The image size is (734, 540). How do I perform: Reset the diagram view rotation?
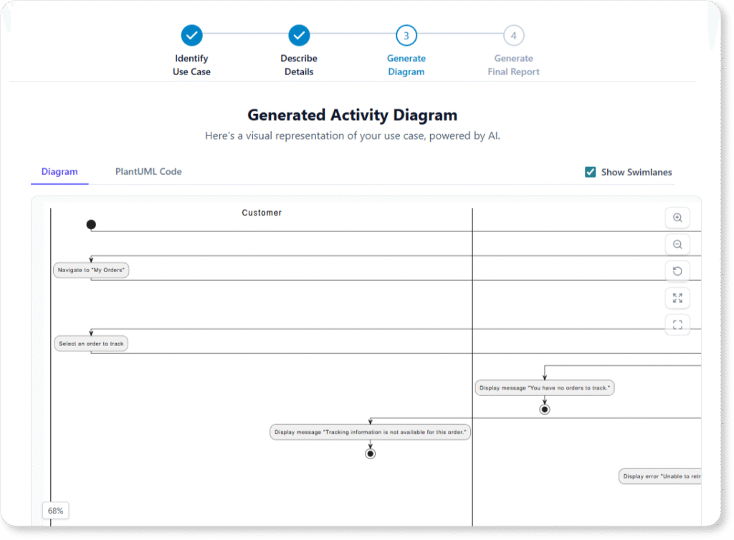pos(677,271)
